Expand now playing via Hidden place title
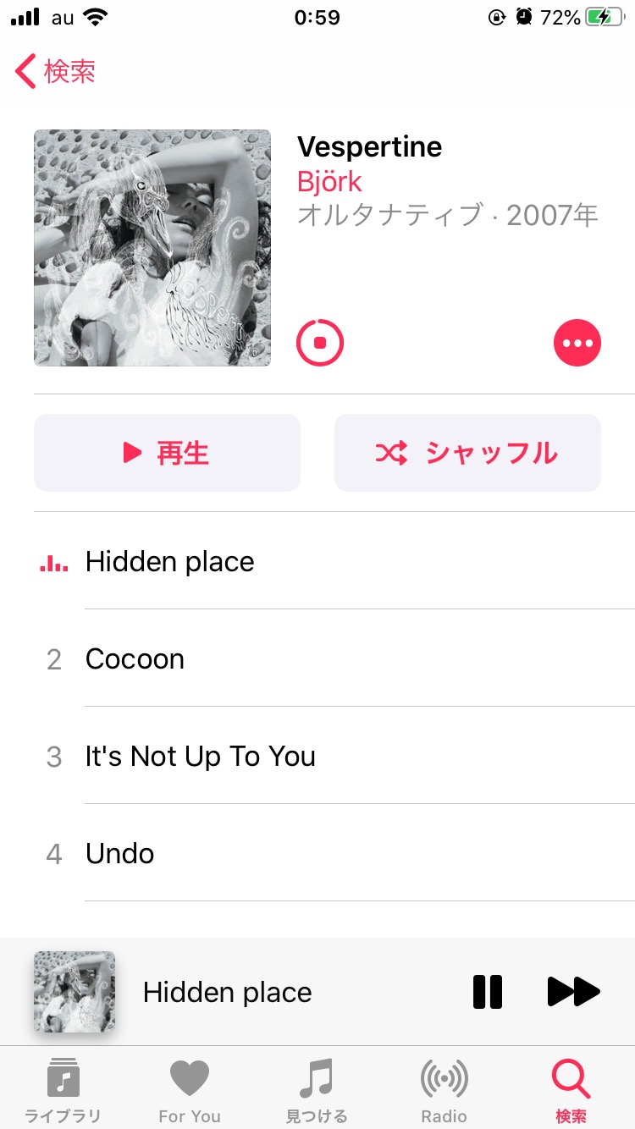This screenshot has width=635, height=1129. click(227, 992)
